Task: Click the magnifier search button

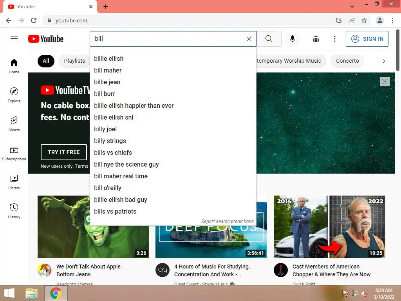Action: pyautogui.click(x=269, y=39)
